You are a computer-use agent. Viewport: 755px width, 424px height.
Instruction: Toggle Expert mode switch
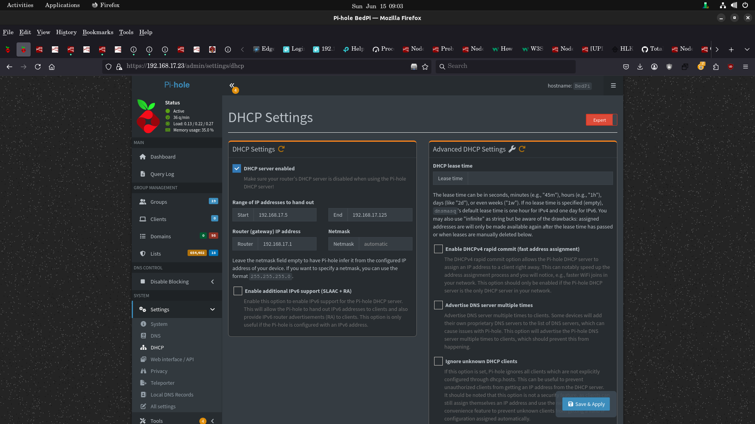[x=602, y=120]
